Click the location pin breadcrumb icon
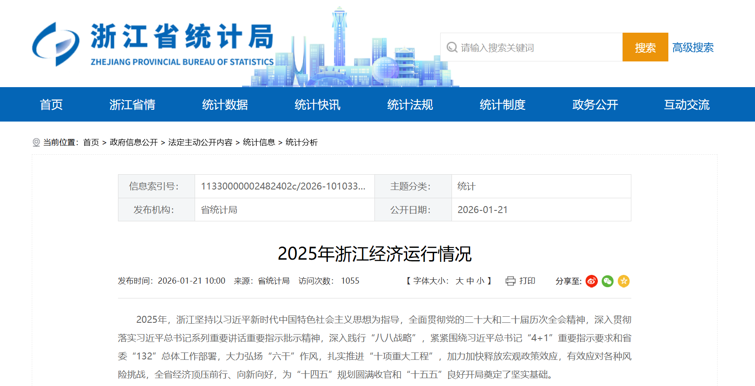Image resolution: width=755 pixels, height=386 pixels. [36, 142]
